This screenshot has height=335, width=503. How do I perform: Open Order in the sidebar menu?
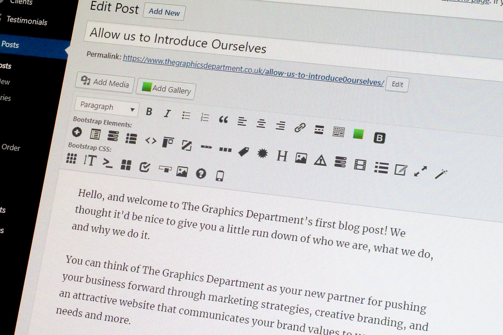coord(11,147)
